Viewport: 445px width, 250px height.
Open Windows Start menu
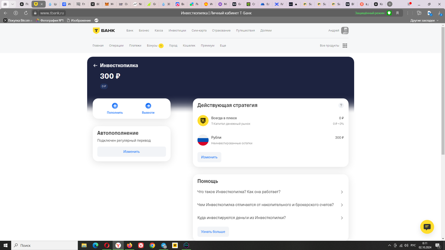6,245
